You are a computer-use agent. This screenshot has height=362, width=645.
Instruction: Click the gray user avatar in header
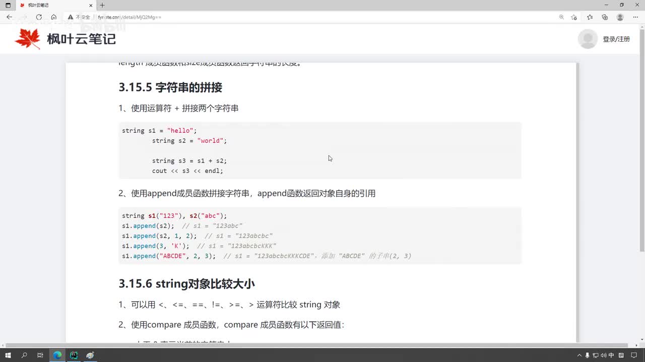(588, 39)
